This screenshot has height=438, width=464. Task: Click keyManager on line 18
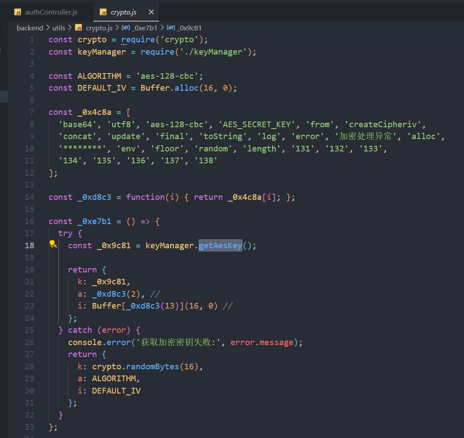click(x=170, y=246)
